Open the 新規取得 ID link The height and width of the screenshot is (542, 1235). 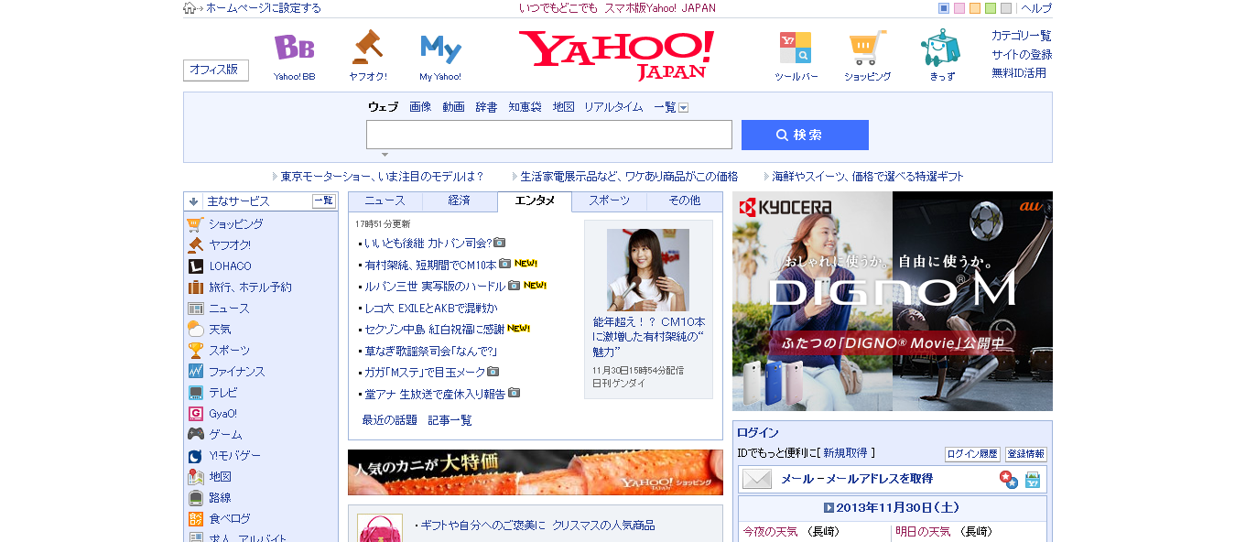[845, 453]
